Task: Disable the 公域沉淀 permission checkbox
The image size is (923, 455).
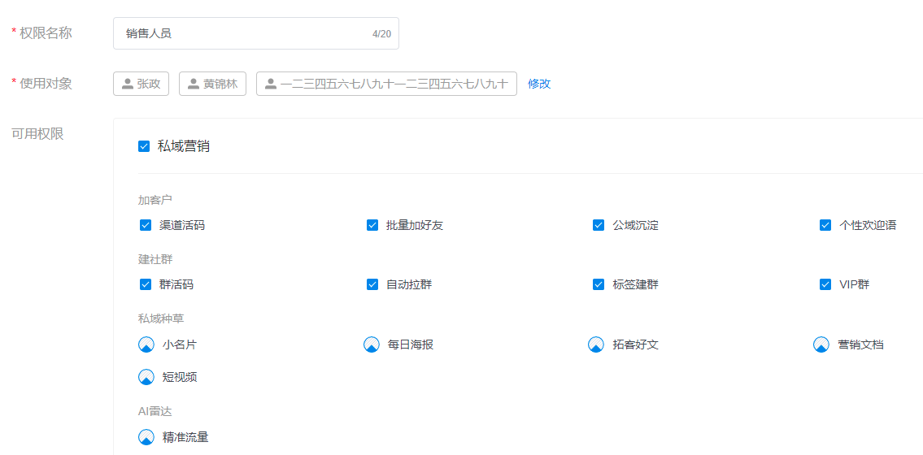Action: click(x=599, y=225)
